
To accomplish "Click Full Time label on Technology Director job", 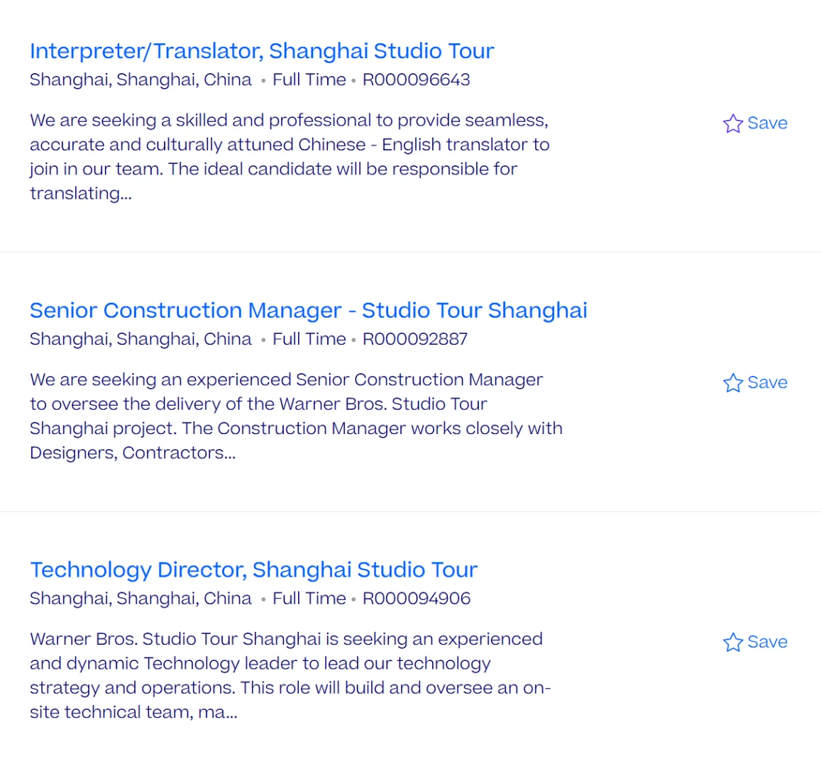I will [309, 599].
